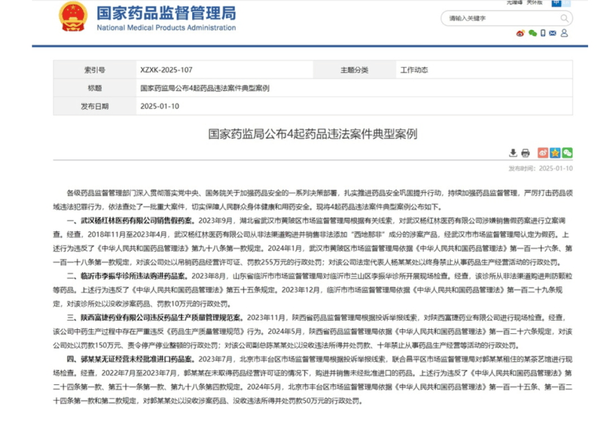Image resolution: width=610 pixels, height=428 pixels.
Task: Download the article via download icon
Action: [x=513, y=153]
